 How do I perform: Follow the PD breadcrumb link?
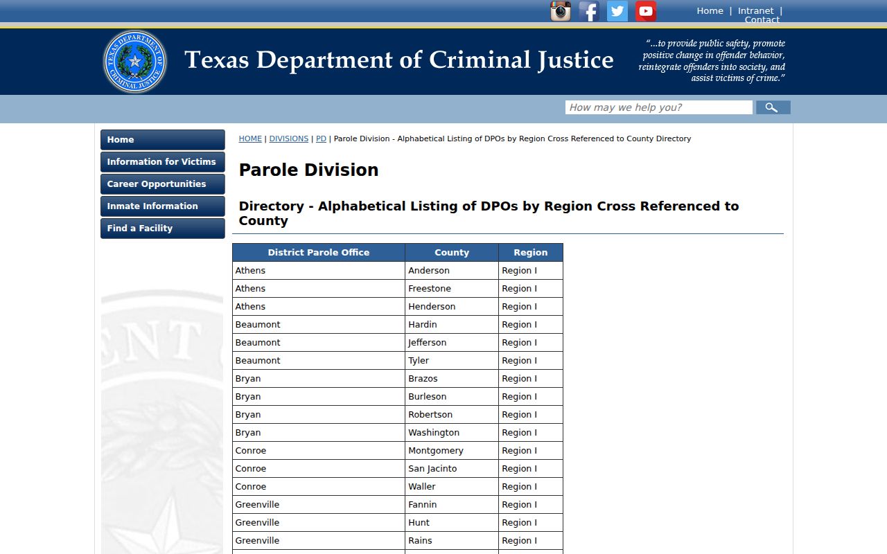(321, 138)
